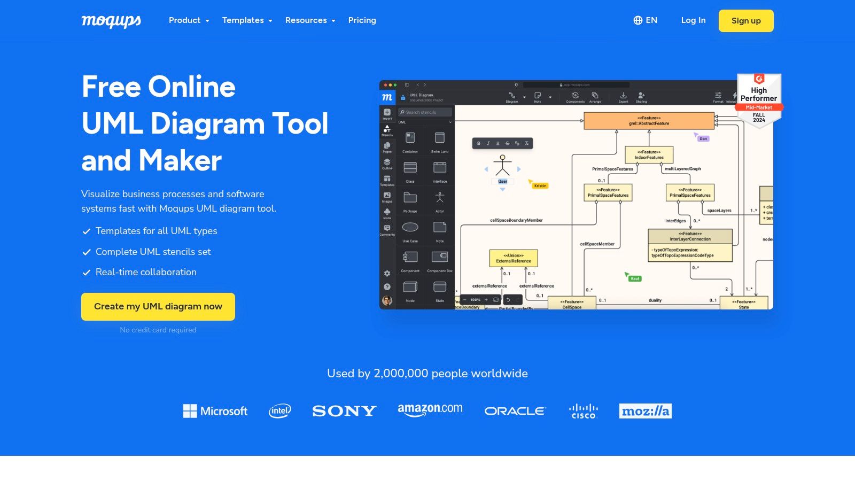Open the arrow beside Note tool
Viewport: 855px width, 481px height.
click(550, 97)
